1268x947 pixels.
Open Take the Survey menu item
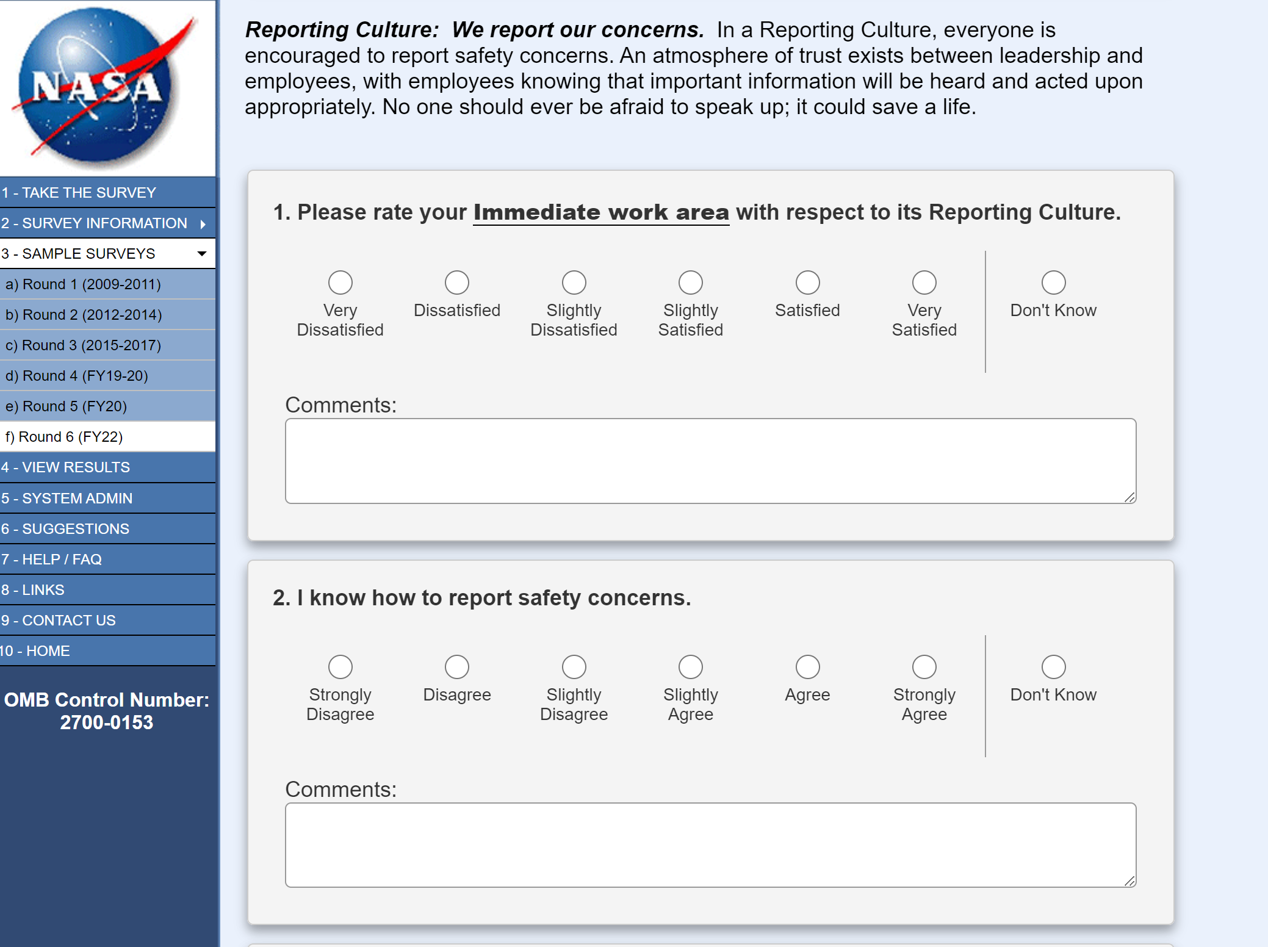click(79, 193)
